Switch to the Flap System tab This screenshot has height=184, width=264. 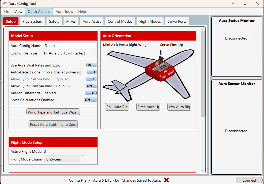pos(32,21)
